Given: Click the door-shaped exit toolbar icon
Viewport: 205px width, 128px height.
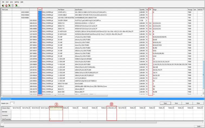Looking at the screenshot, I should (3, 6).
